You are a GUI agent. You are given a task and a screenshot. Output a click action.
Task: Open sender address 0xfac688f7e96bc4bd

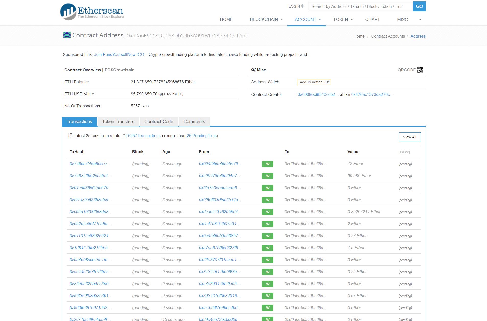click(x=220, y=307)
